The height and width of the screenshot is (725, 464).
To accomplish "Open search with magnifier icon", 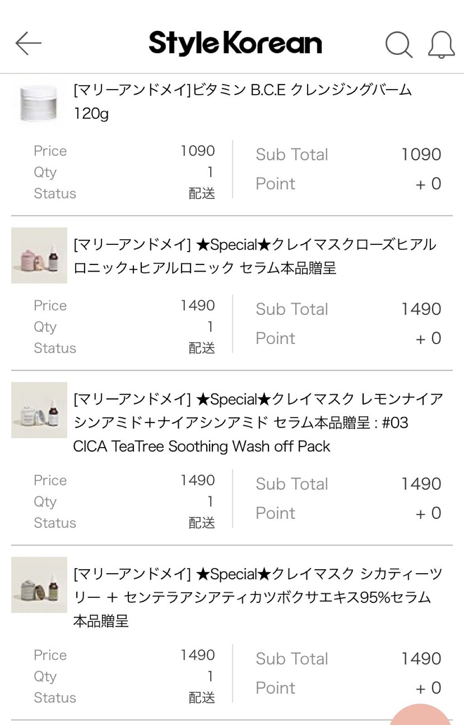I will point(399,44).
